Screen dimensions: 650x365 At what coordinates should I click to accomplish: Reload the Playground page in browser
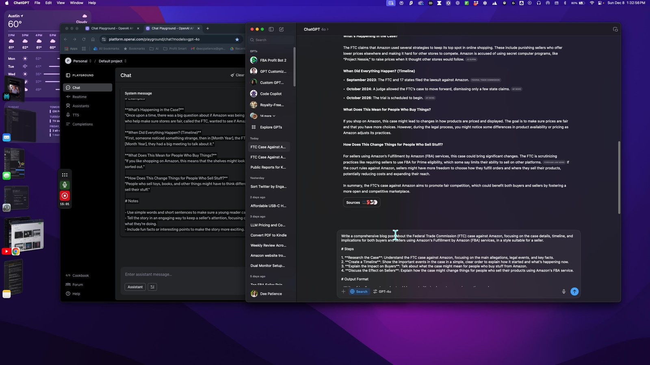(84, 39)
